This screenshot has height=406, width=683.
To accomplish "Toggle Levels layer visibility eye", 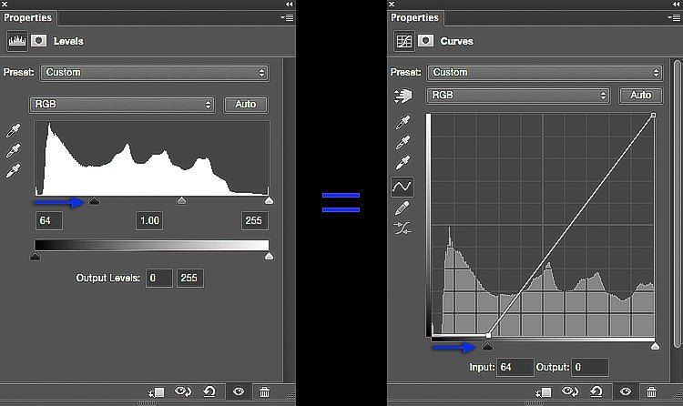I will tap(239, 391).
